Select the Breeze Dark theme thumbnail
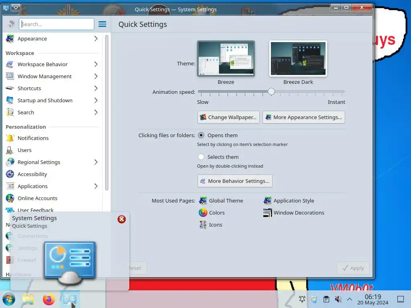Screen dimensions: 411x308 click(x=298, y=59)
